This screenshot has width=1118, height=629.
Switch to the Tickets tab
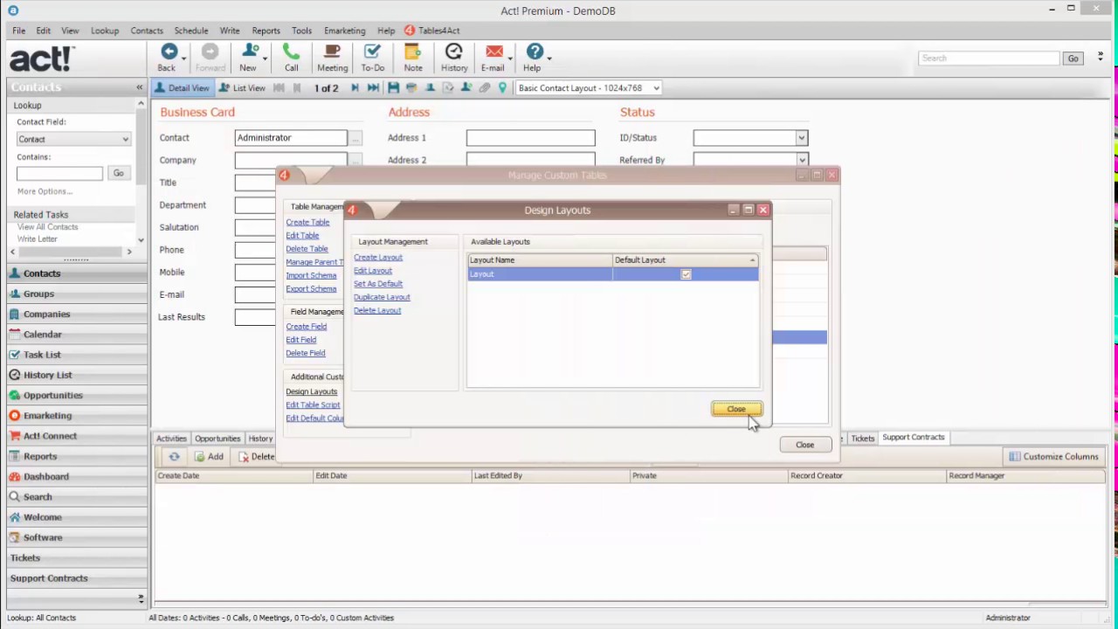(862, 438)
